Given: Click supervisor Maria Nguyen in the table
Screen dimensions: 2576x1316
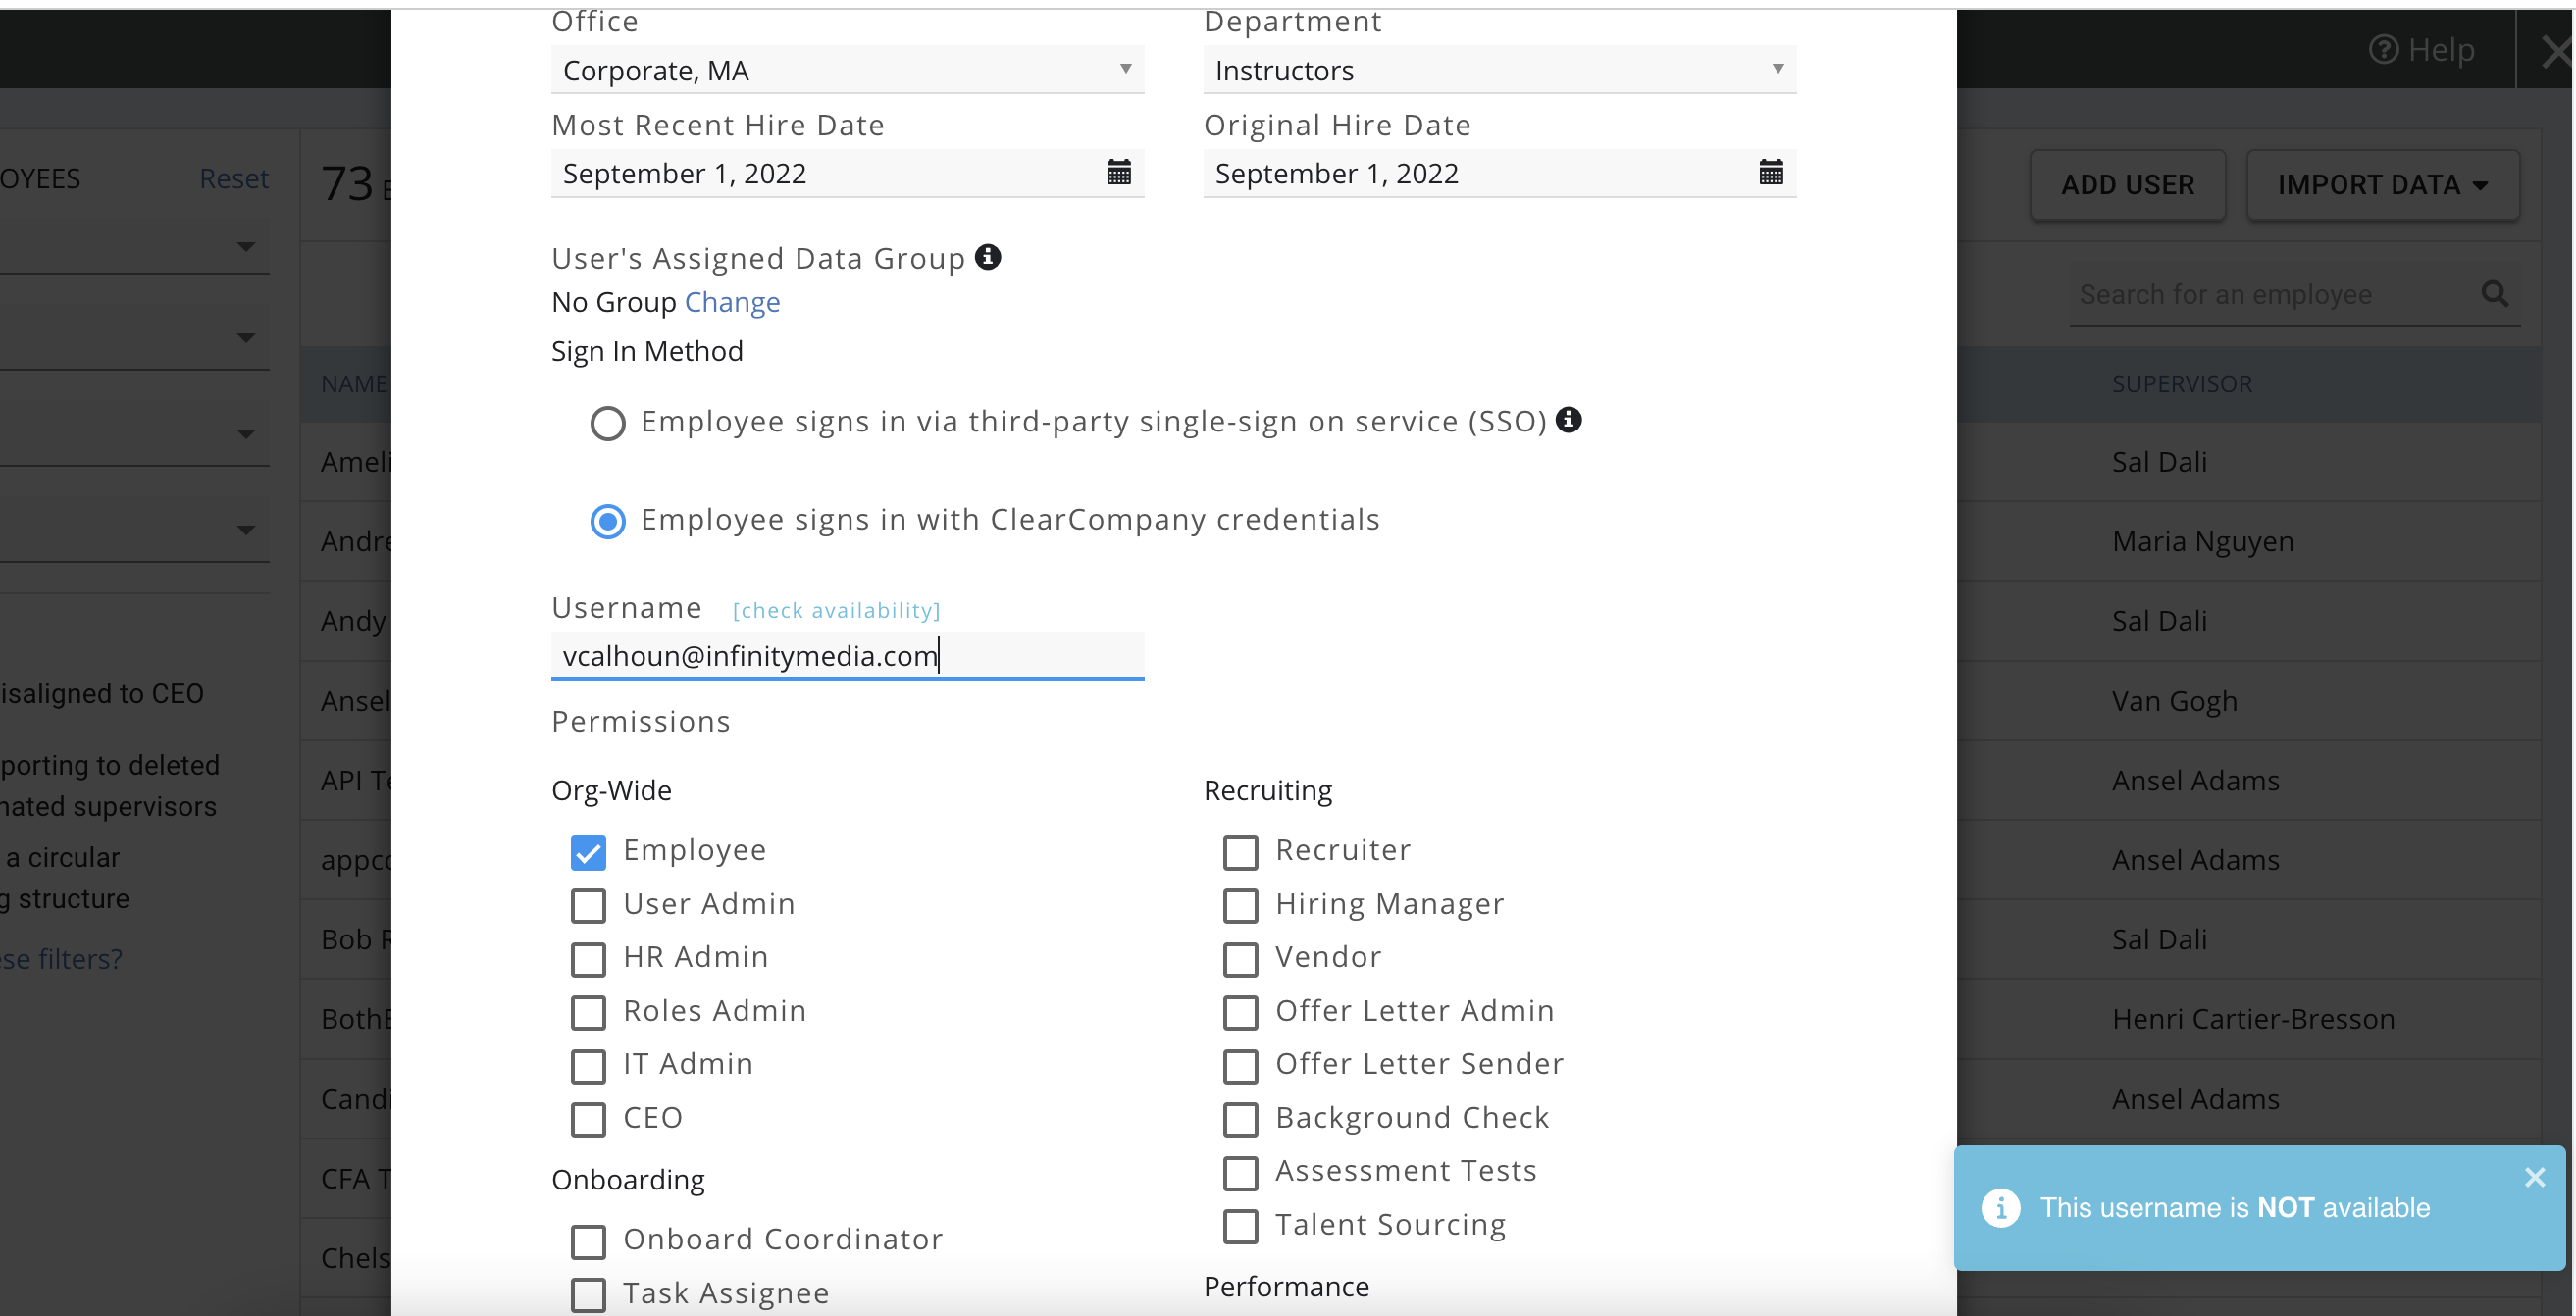Looking at the screenshot, I should [2202, 542].
